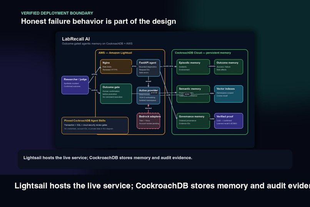Click the 'HTTPS' arrow label
This screenshot has height=207, width=310.
[x=94, y=74]
